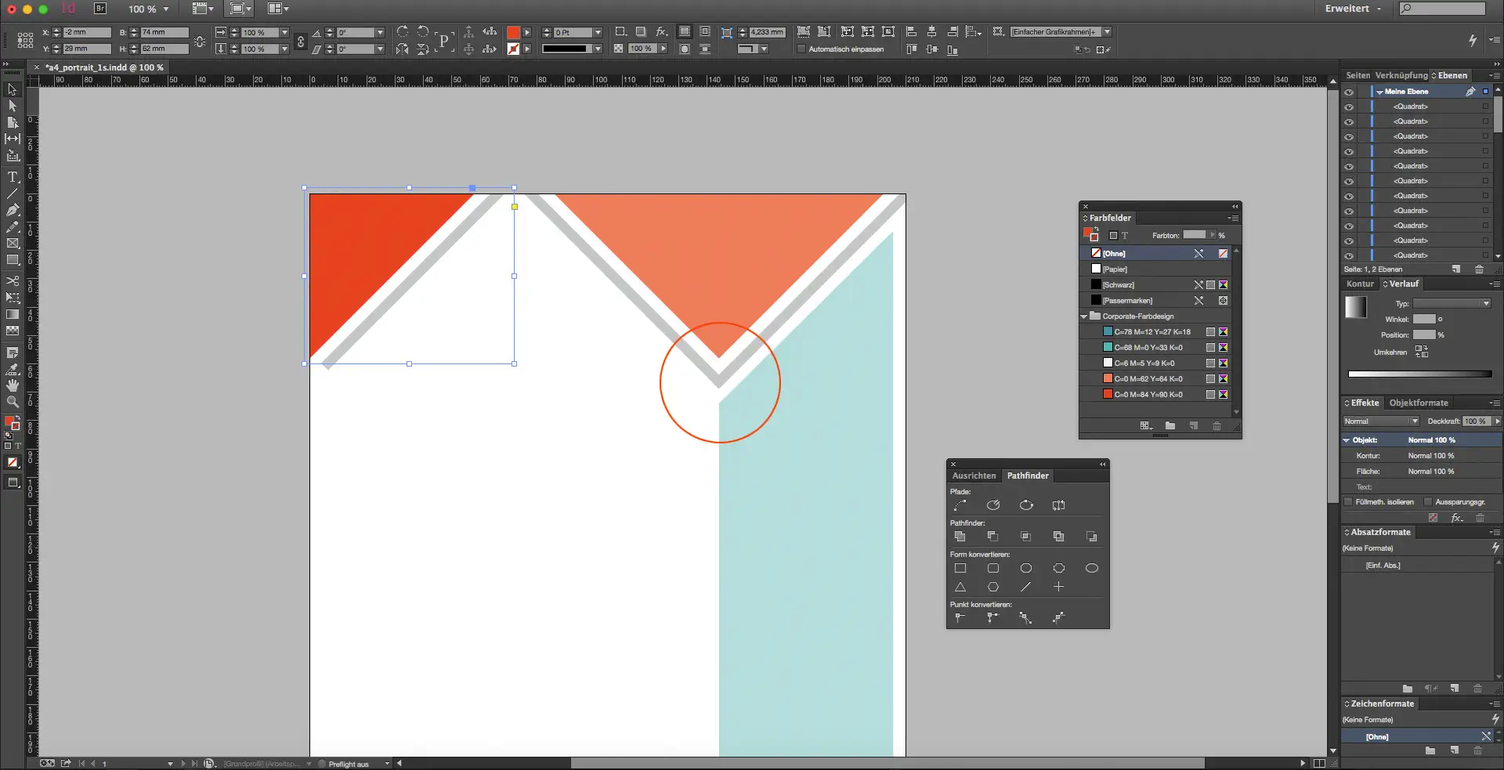This screenshot has width=1504, height=770.
Task: Click the first Pathfinder add-shapes icon
Action: pos(960,537)
